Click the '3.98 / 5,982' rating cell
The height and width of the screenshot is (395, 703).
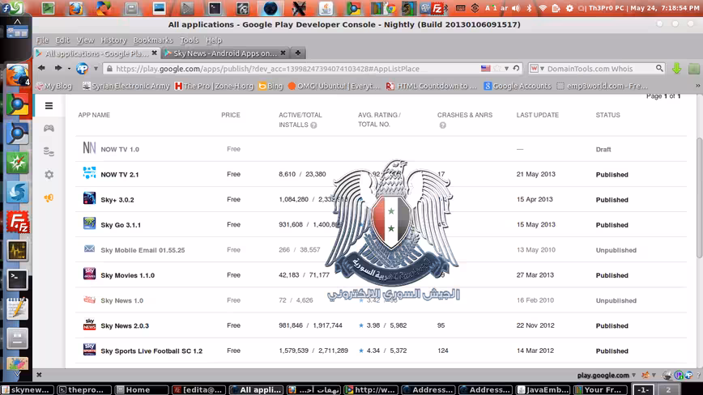[x=382, y=325]
